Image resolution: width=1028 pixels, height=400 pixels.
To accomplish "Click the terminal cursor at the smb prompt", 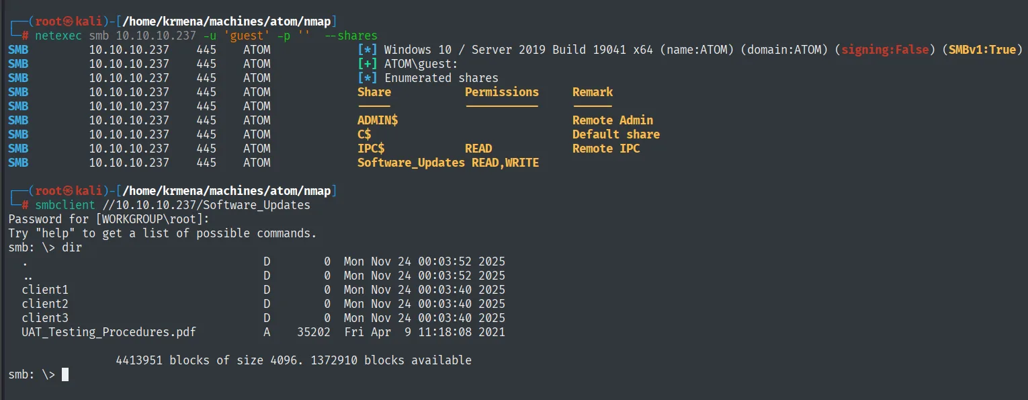I will point(65,375).
